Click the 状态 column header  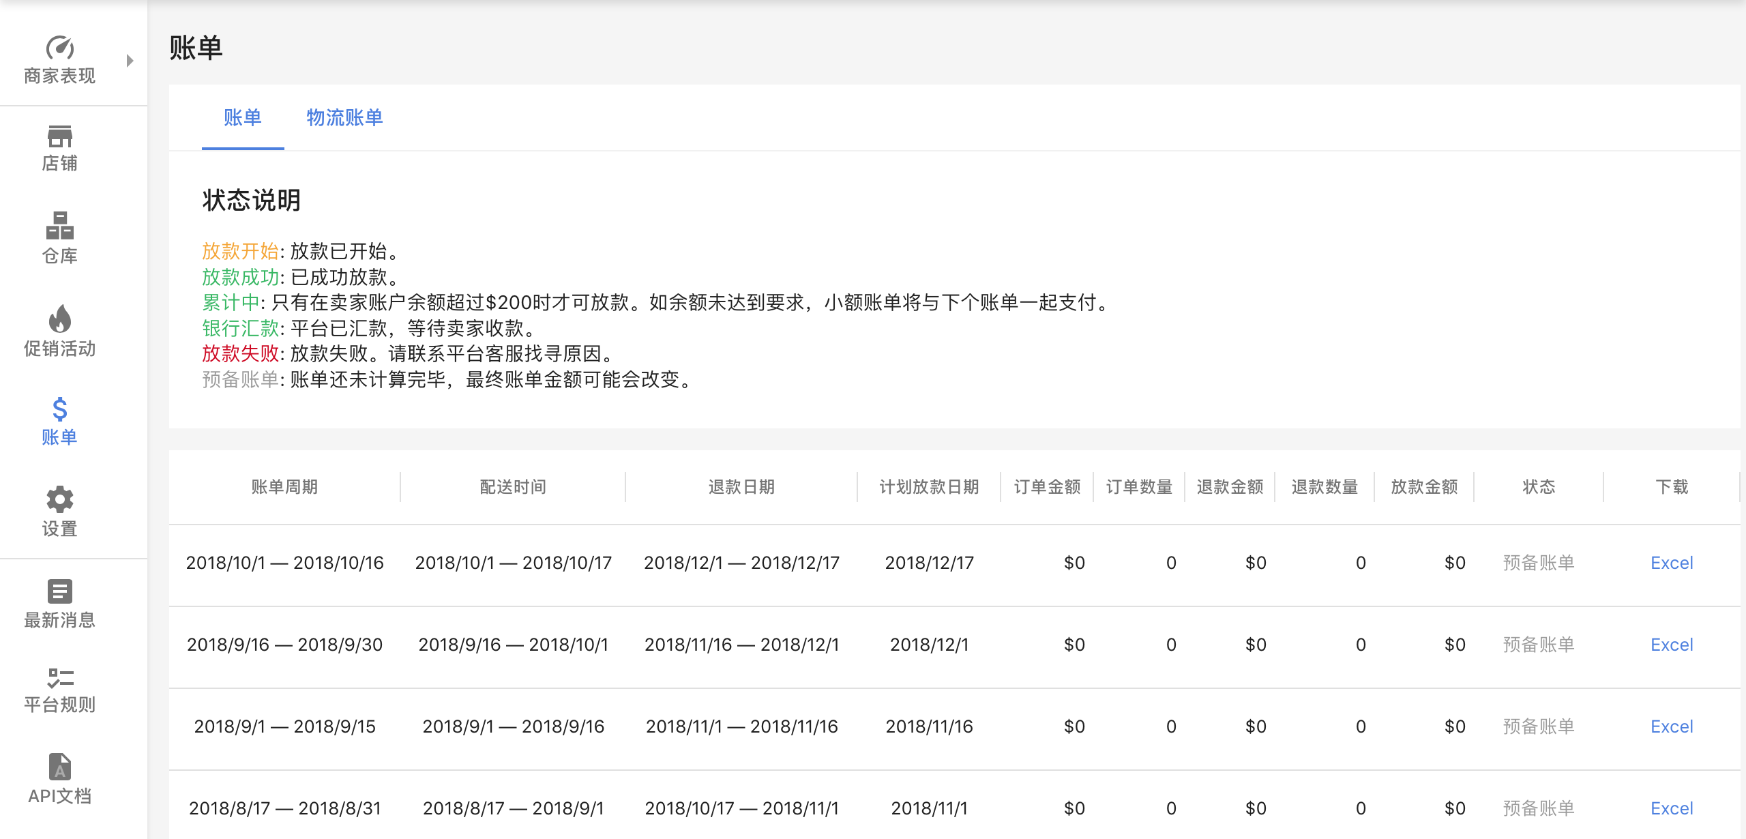(1537, 486)
